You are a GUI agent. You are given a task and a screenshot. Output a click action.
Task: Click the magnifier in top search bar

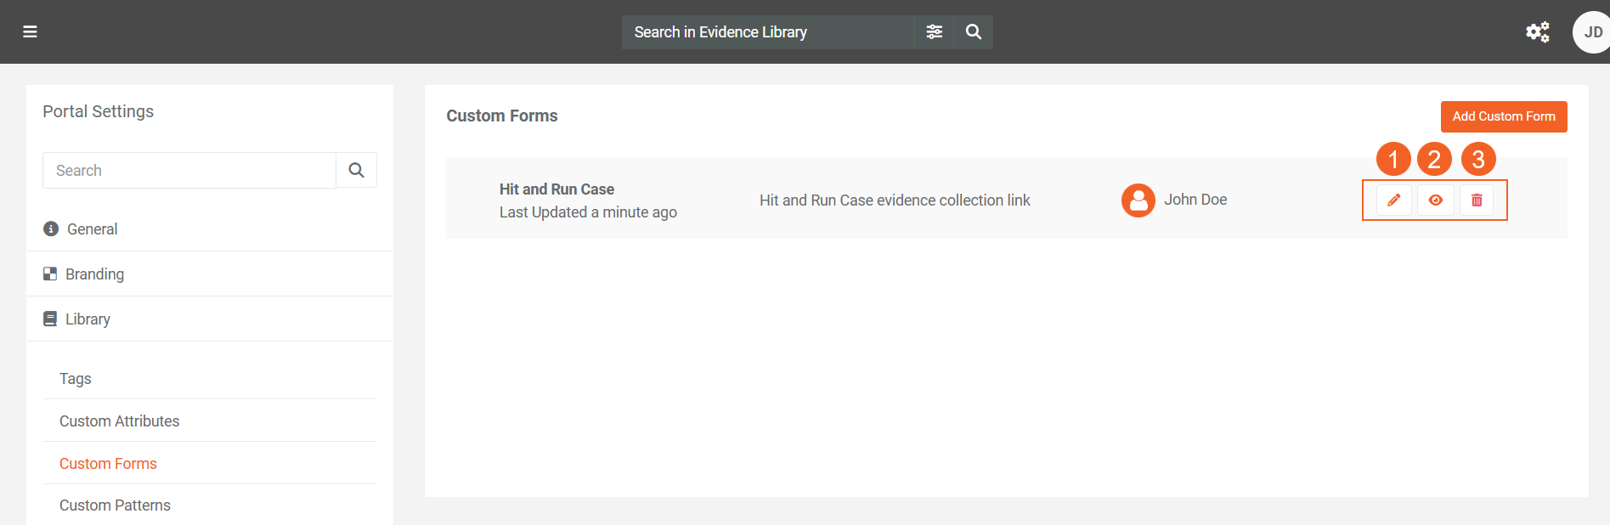tap(974, 32)
